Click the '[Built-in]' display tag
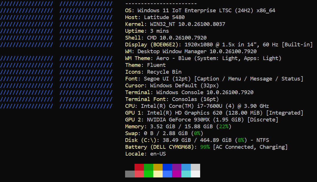The height and width of the screenshot is (182, 317). (297, 45)
